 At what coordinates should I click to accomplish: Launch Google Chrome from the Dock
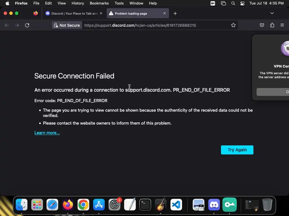pyautogui.click(x=83, y=204)
